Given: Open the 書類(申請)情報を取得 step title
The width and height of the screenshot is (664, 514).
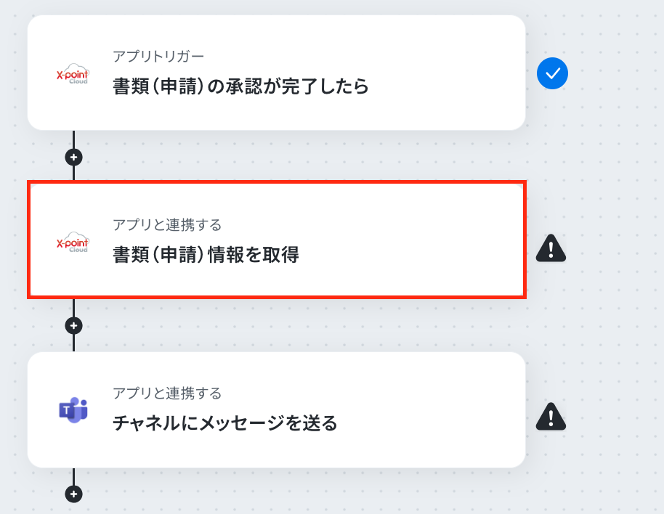Looking at the screenshot, I should tap(206, 255).
